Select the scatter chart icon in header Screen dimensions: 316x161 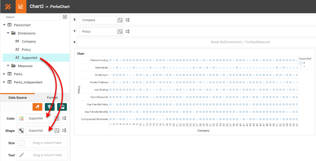(21, 7)
